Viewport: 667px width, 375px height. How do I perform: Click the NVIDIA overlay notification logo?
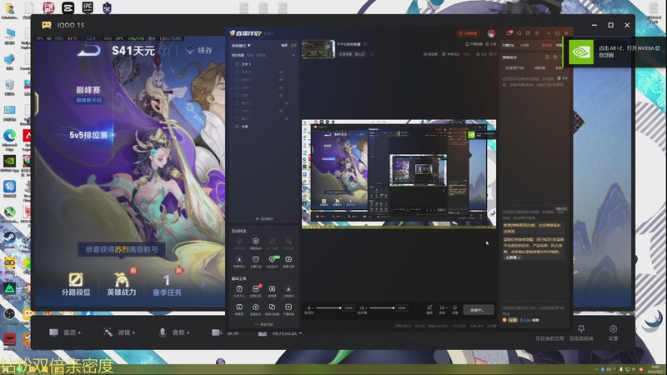[x=581, y=52]
